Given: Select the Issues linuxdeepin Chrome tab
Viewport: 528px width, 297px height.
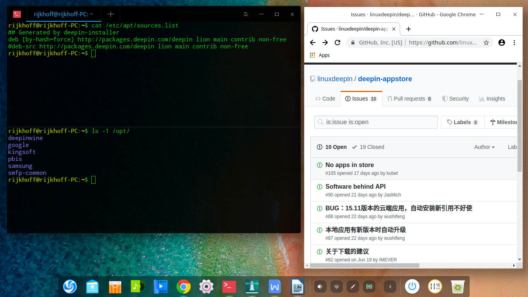Looking at the screenshot, I should [354, 29].
